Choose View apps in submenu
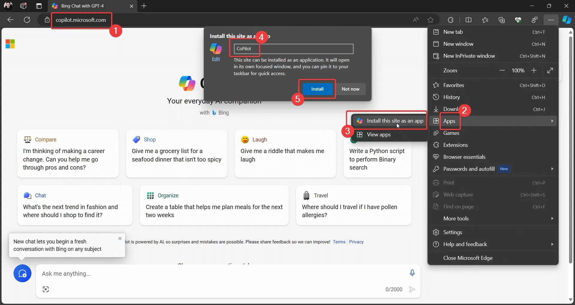This screenshot has width=575, height=305. (x=390, y=135)
